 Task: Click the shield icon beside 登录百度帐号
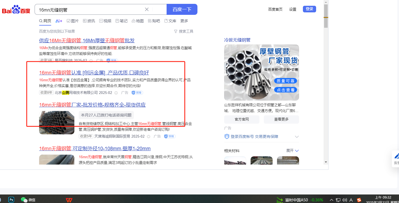click(x=227, y=137)
